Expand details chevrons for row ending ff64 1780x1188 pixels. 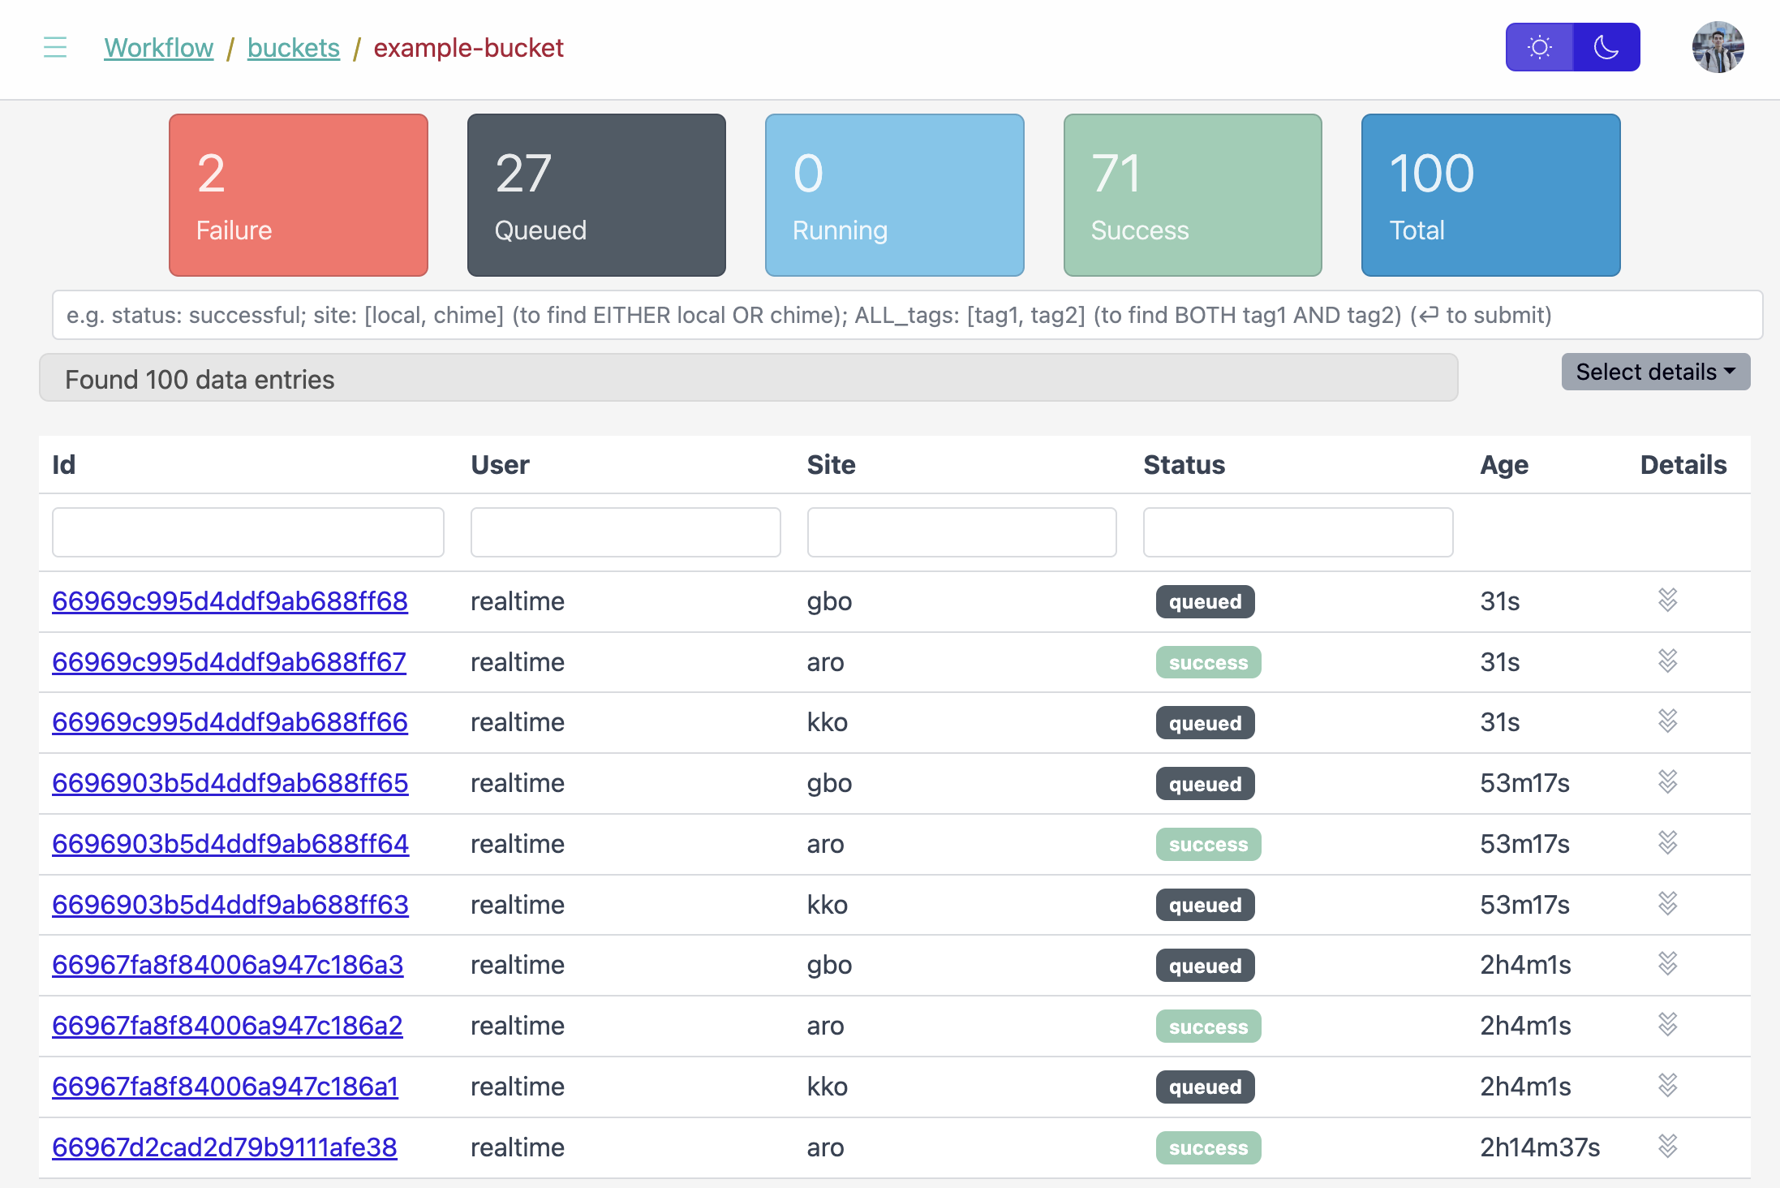[1667, 842]
